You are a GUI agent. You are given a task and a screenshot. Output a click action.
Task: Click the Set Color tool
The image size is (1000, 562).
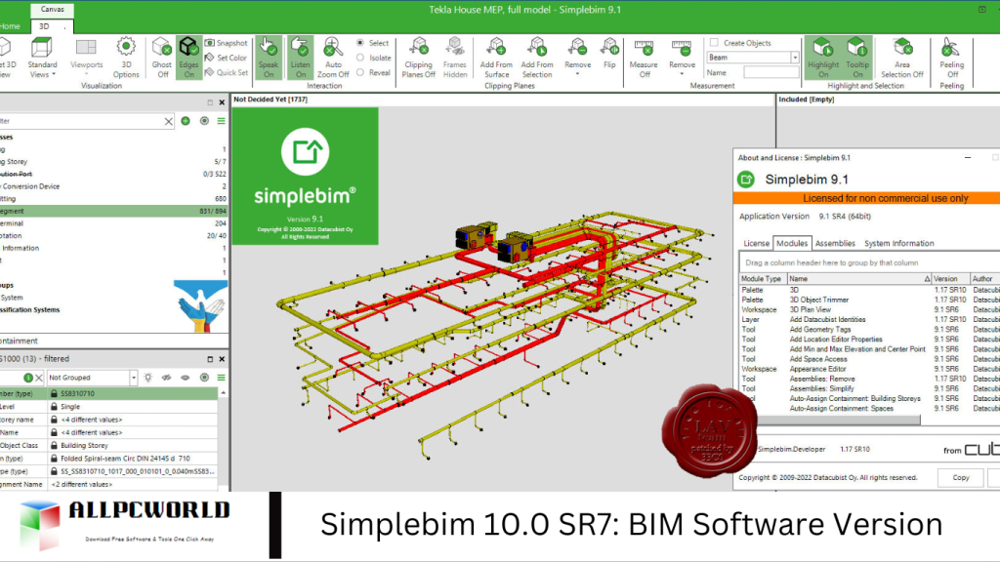click(x=226, y=58)
